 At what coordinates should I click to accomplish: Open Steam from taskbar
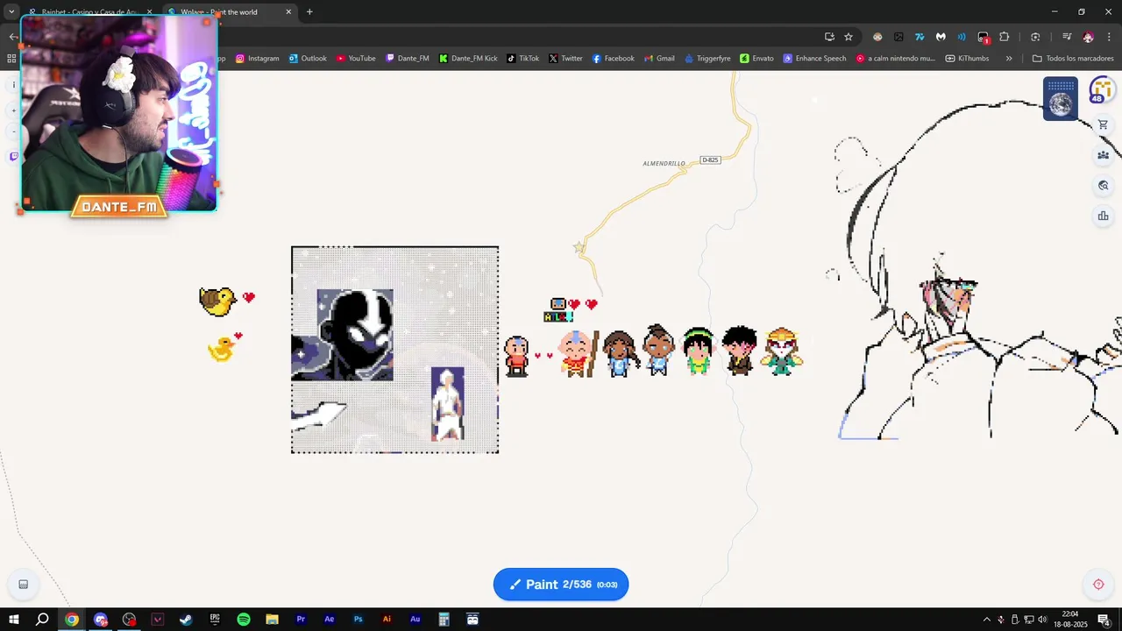point(186,620)
